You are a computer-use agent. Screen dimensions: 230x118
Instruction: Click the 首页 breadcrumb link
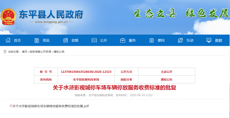[x=25, y=52]
